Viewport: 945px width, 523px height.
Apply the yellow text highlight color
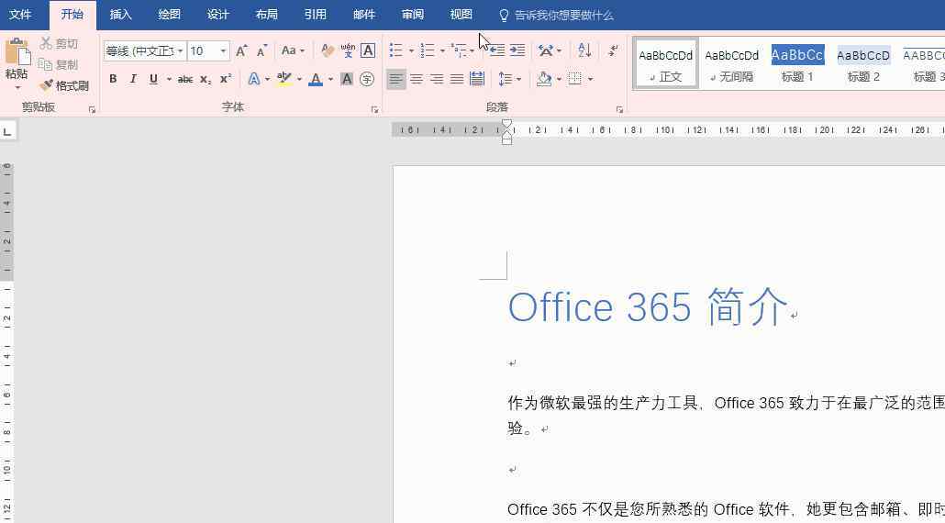(284, 79)
